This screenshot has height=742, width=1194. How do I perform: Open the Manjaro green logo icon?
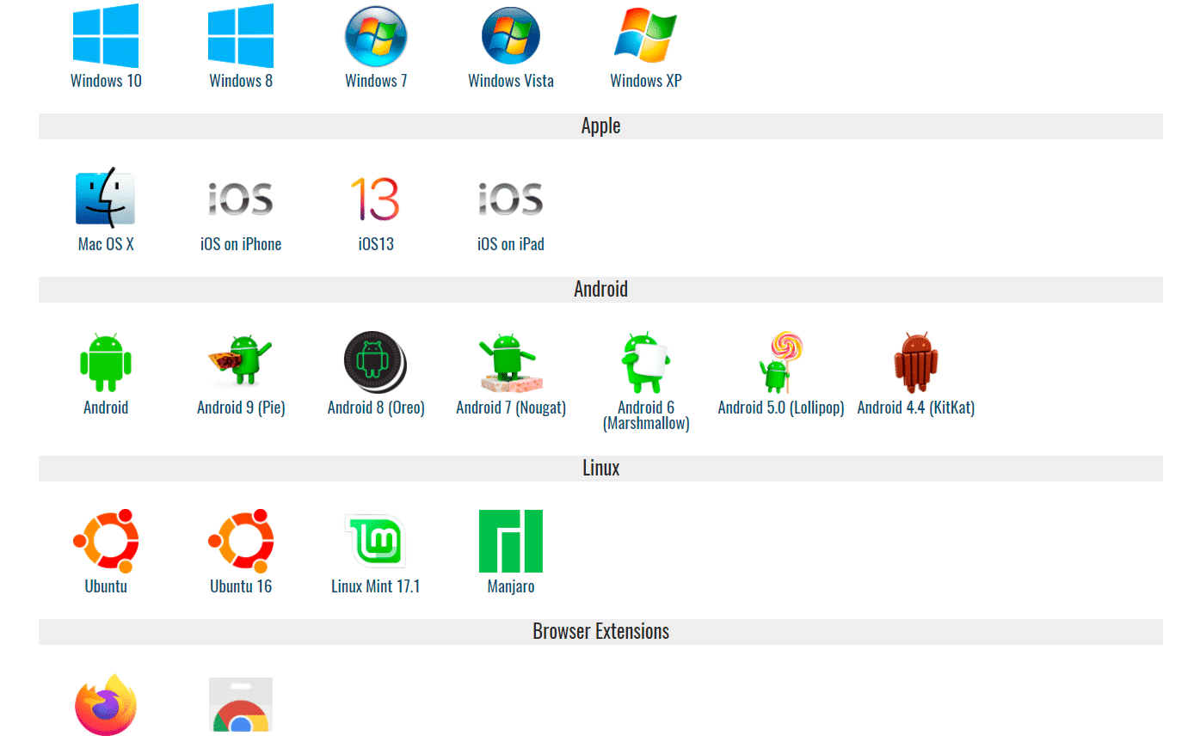pyautogui.click(x=511, y=542)
